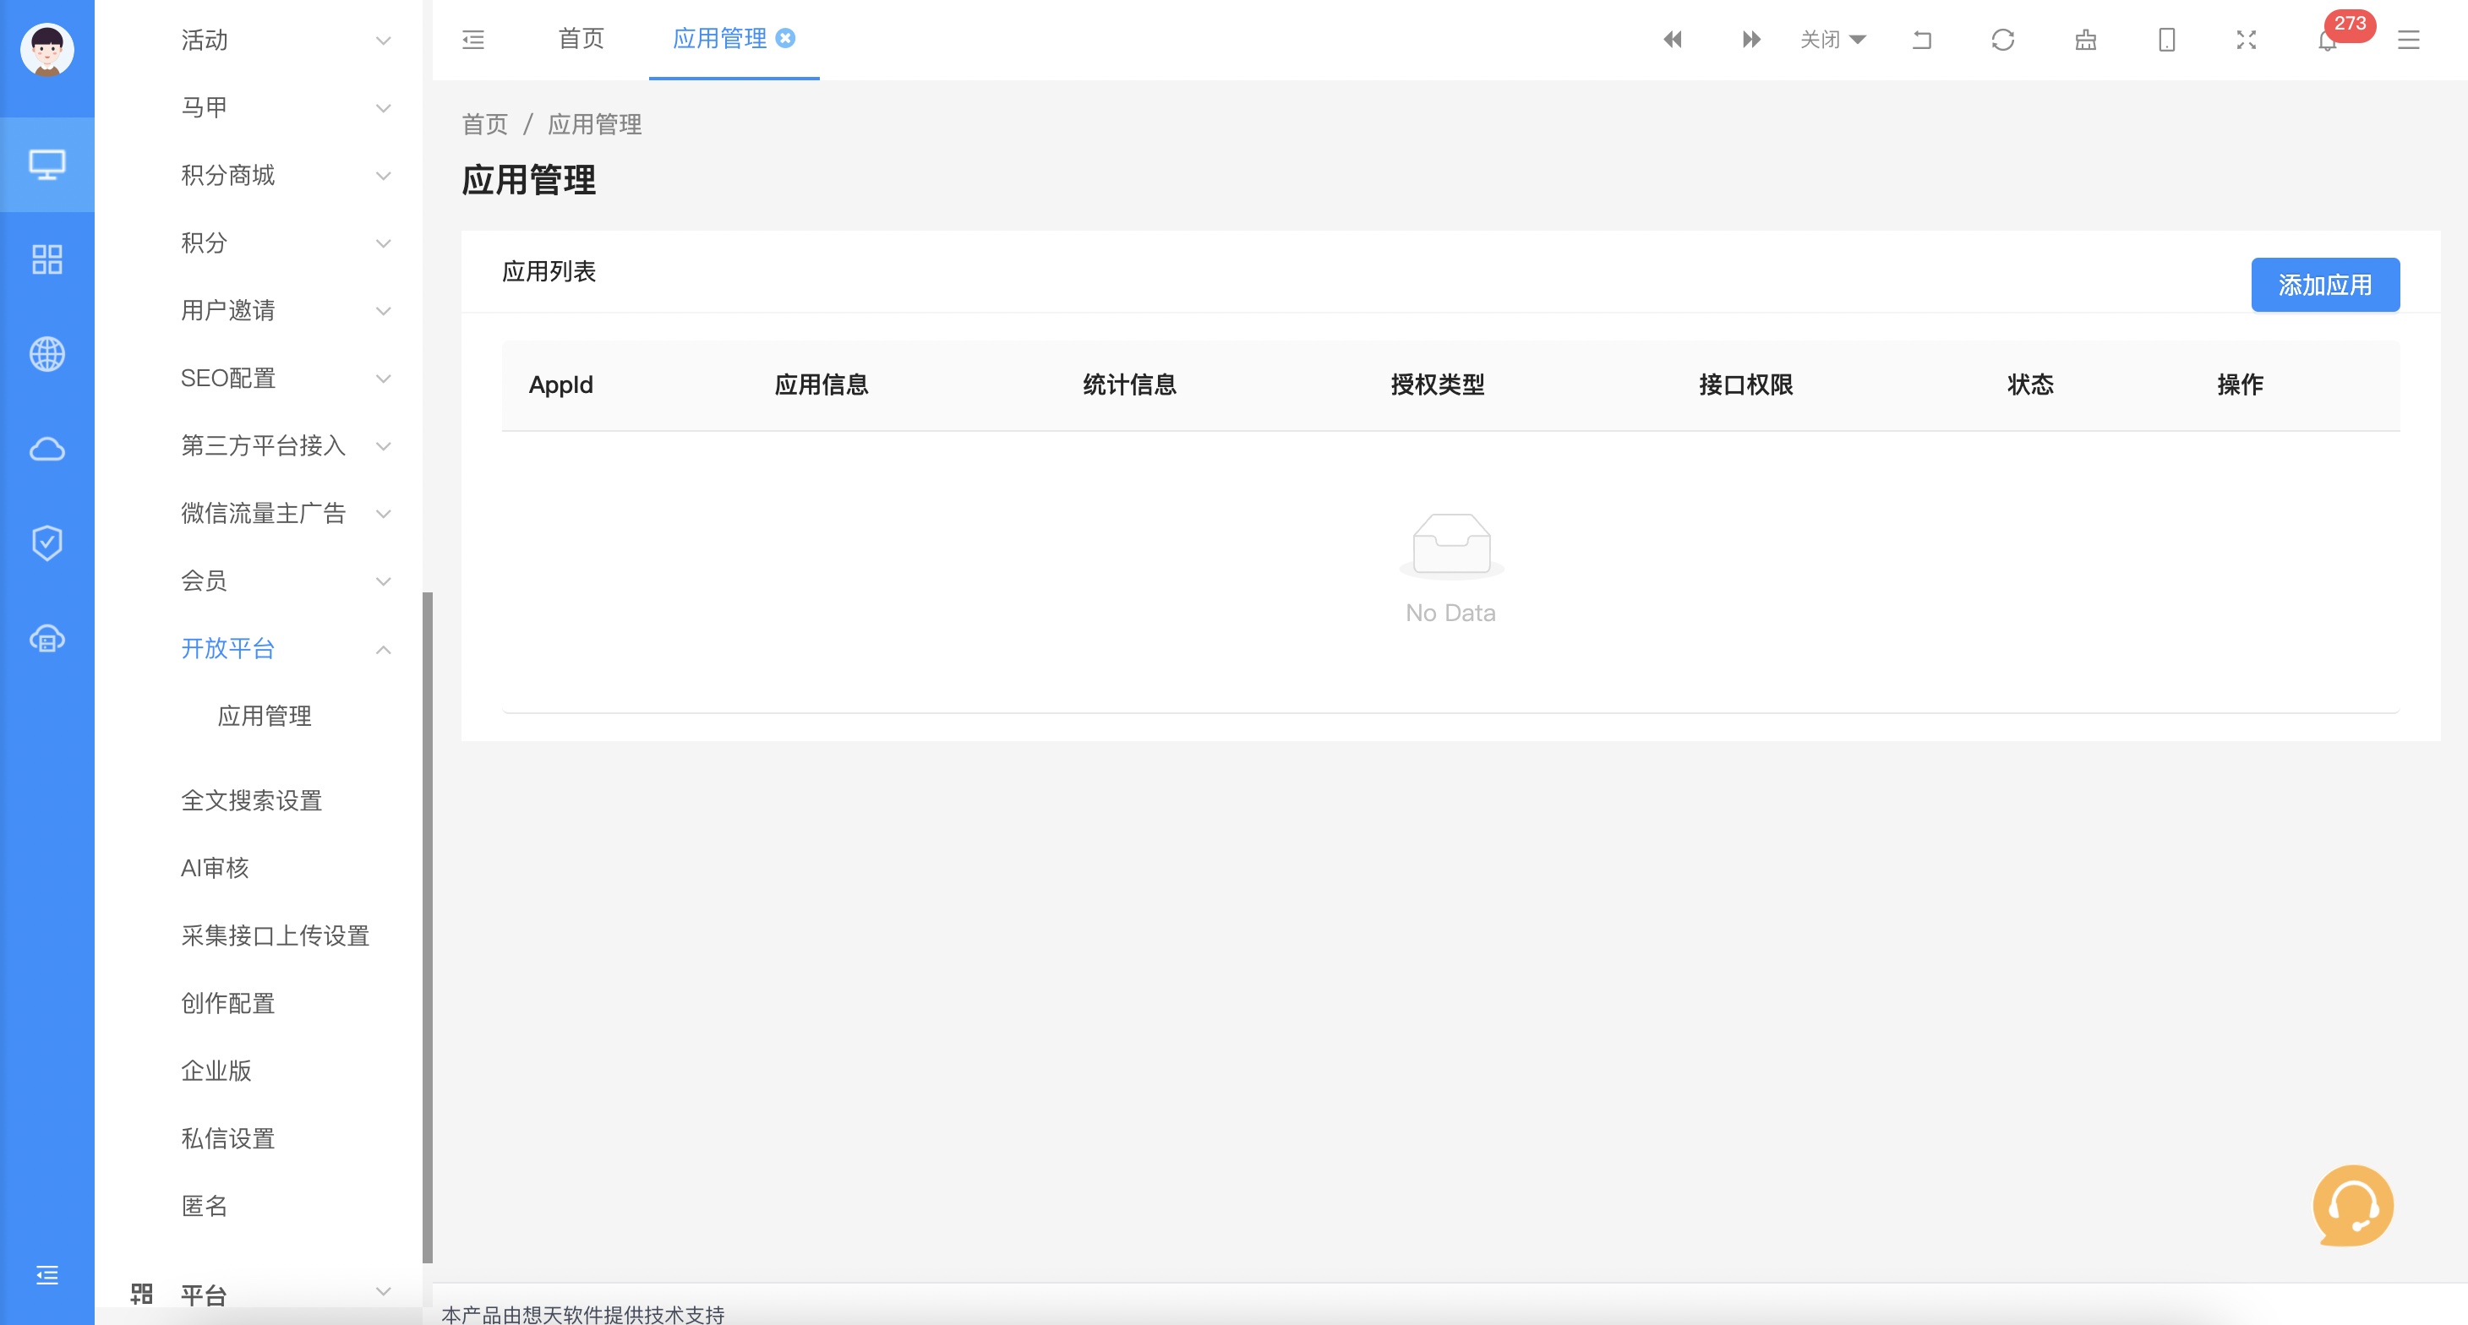
Task: Click the back arrow return icon
Action: click(1922, 39)
